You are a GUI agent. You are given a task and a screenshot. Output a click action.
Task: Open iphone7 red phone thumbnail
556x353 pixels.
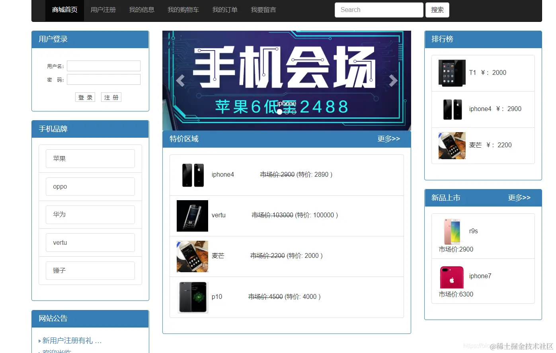pyautogui.click(x=452, y=277)
